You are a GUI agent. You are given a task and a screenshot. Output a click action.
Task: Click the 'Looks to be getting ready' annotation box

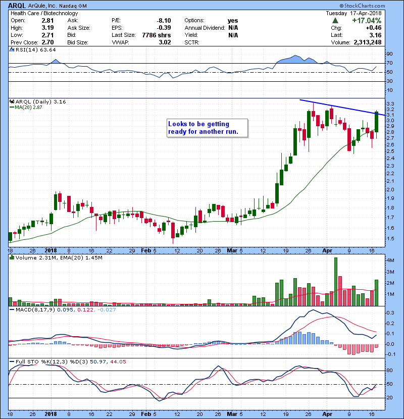tap(207, 128)
